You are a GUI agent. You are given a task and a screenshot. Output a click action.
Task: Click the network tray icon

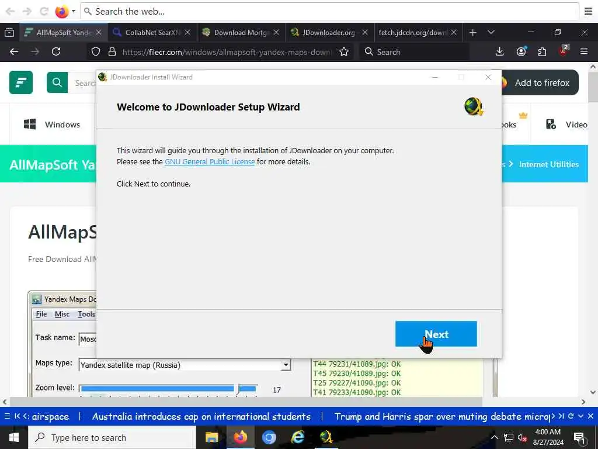[509, 437]
